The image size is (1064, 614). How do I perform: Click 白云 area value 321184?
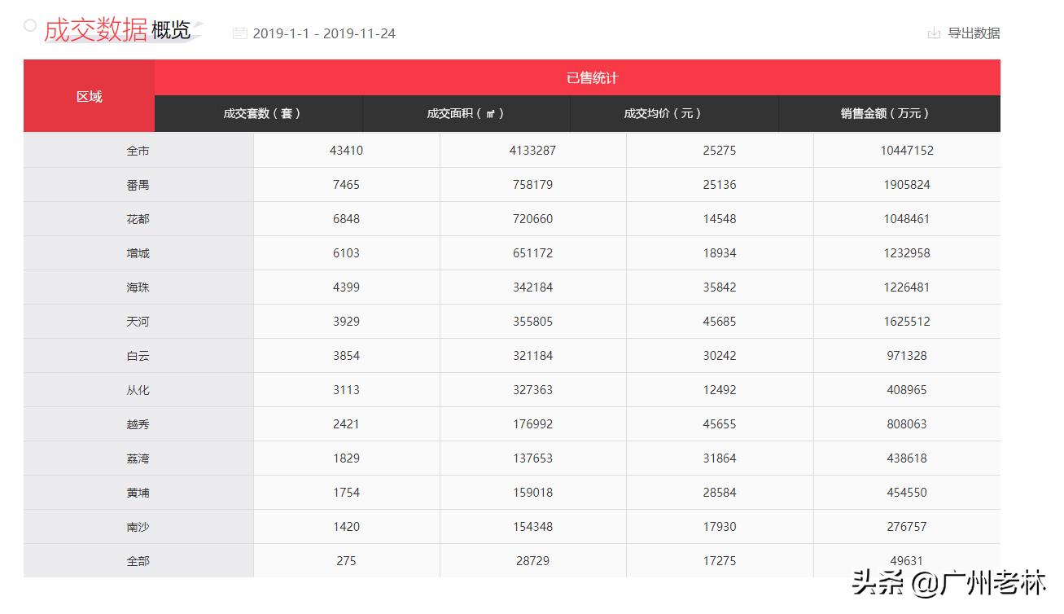point(533,356)
